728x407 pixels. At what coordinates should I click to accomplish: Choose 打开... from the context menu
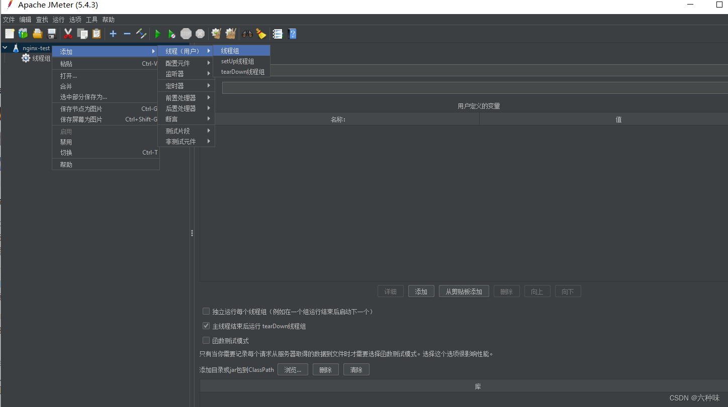(106, 76)
